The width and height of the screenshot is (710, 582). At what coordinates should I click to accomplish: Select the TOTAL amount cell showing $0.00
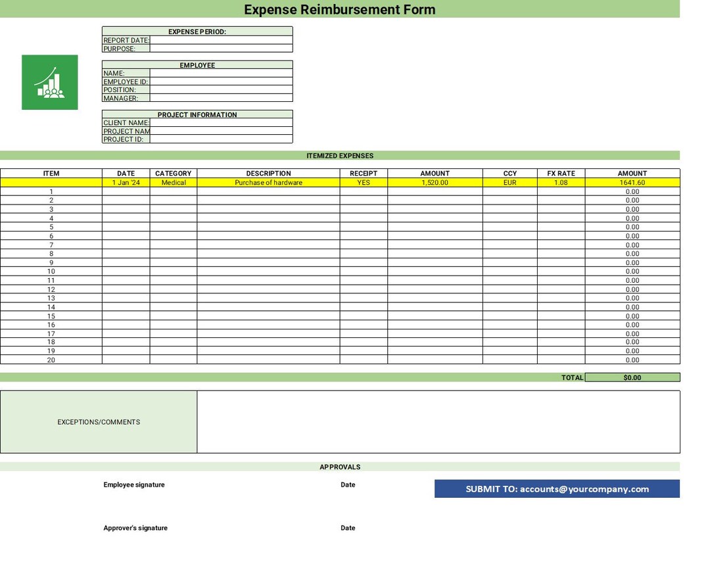(632, 377)
